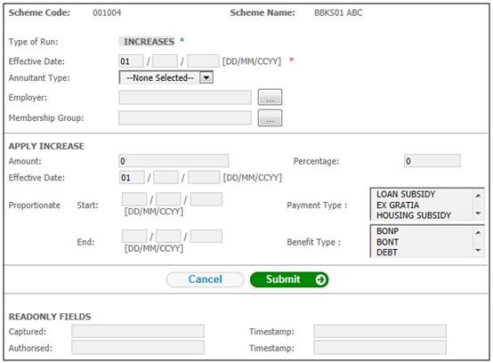The width and height of the screenshot is (493, 363).
Task: Pick HOUSING SUBSIDY payment type
Action: point(414,215)
